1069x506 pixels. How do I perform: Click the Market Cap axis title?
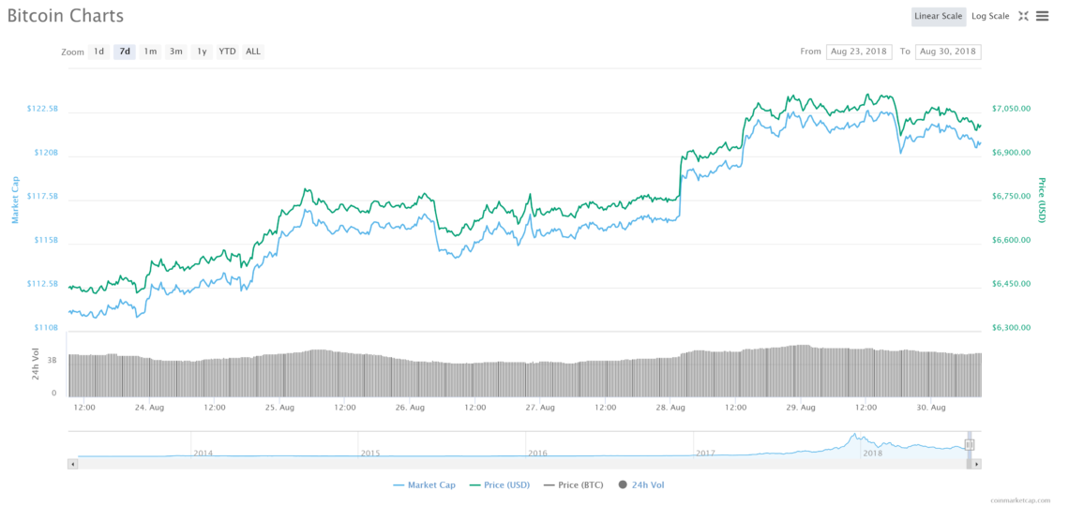(15, 200)
